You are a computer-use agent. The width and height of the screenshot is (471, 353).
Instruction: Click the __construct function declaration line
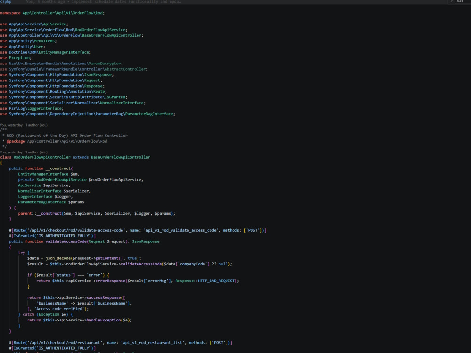(41, 168)
